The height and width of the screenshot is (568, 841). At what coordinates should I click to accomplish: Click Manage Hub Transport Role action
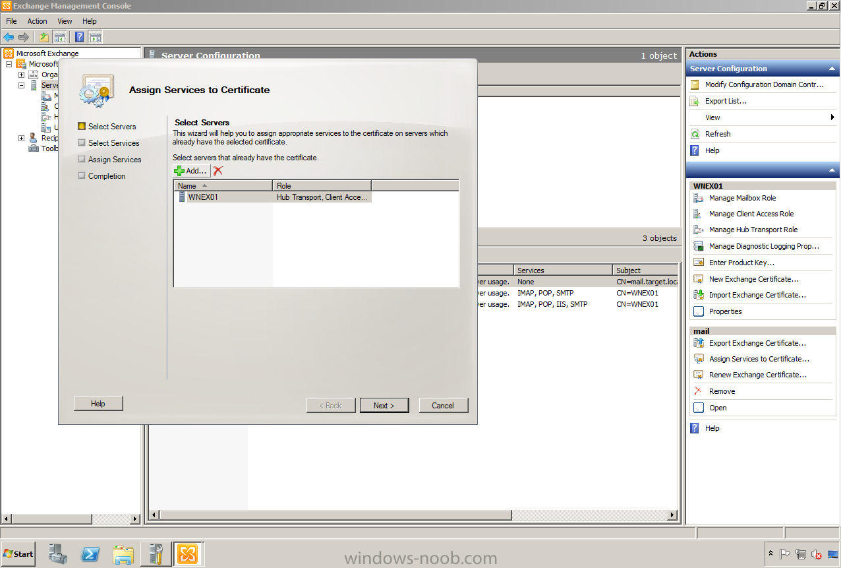click(x=753, y=230)
